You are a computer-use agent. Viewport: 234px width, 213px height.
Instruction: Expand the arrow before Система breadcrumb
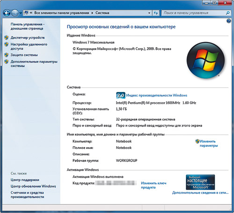coord(92,13)
